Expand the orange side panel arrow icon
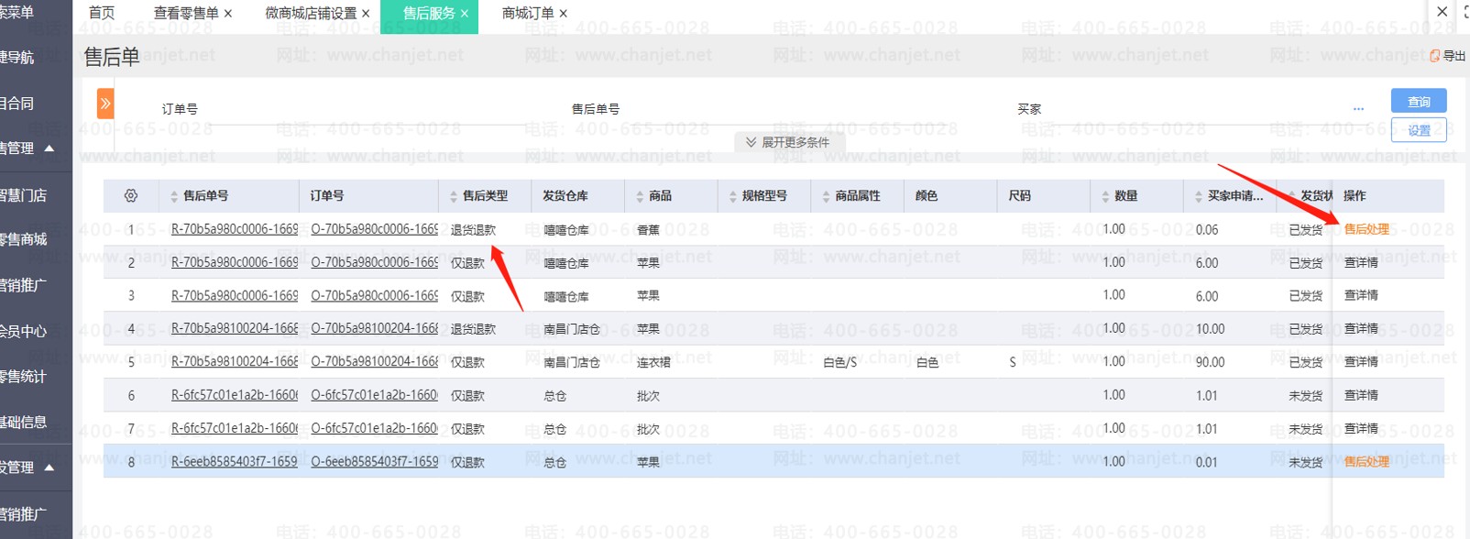Image resolution: width=1470 pixels, height=539 pixels. 105,104
